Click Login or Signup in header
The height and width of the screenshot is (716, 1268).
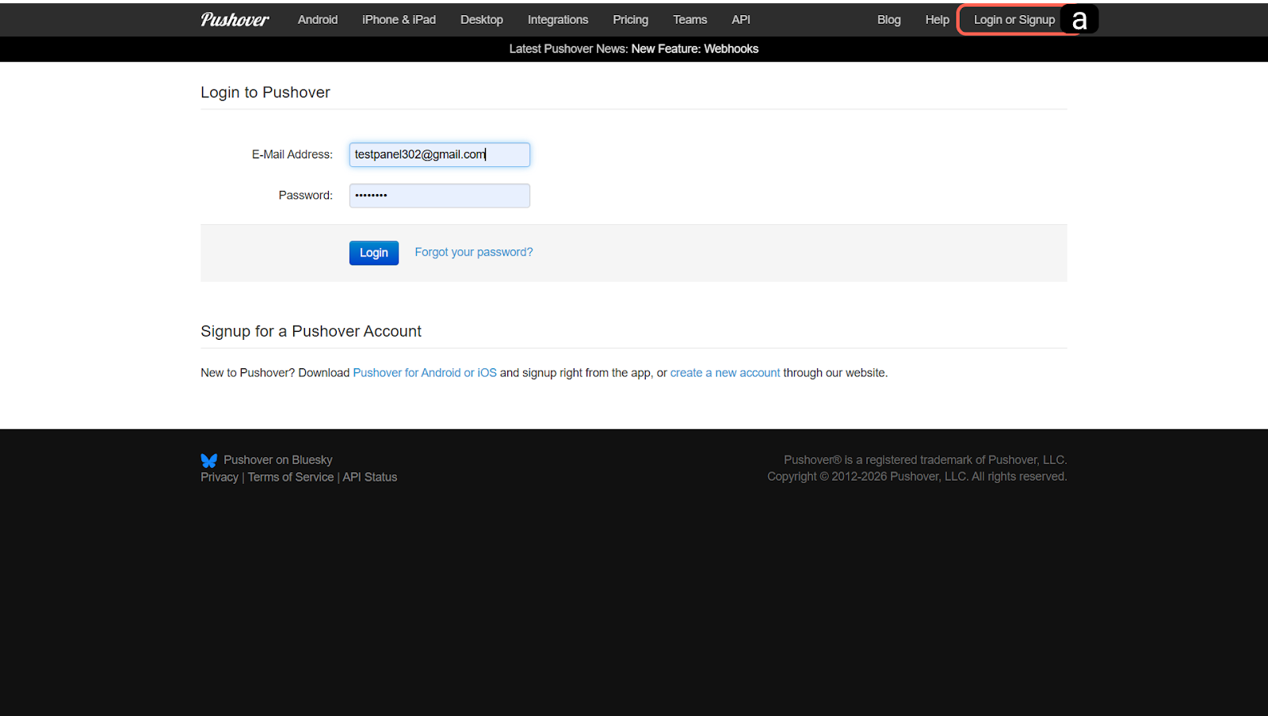pyautogui.click(x=1014, y=20)
